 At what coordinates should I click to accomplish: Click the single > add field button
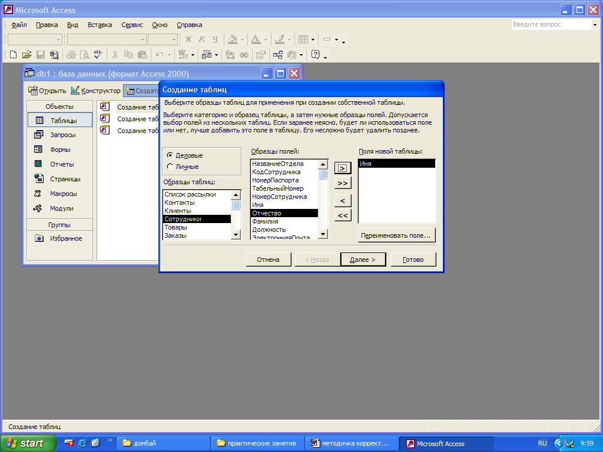click(342, 168)
